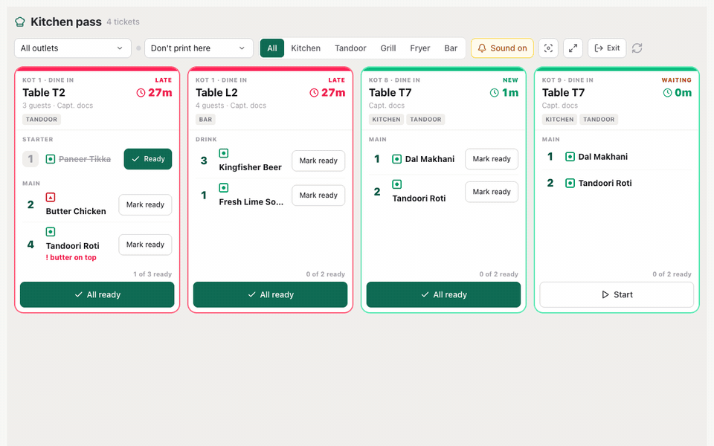This screenshot has width=714, height=446.
Task: Click the veg symbol above Kingfisher Beer
Action: tap(224, 153)
